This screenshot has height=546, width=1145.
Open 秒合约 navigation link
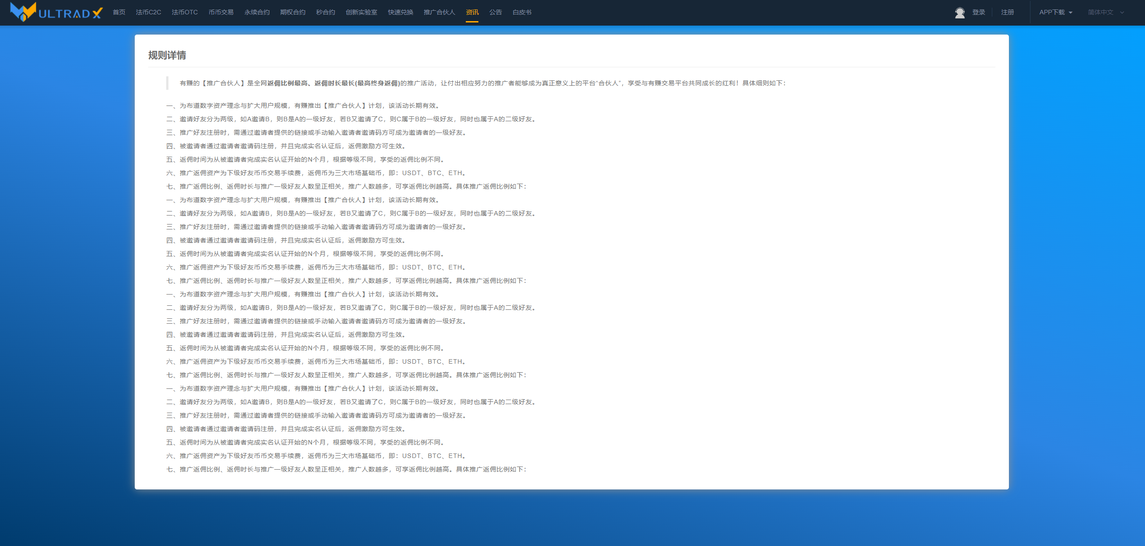(325, 12)
